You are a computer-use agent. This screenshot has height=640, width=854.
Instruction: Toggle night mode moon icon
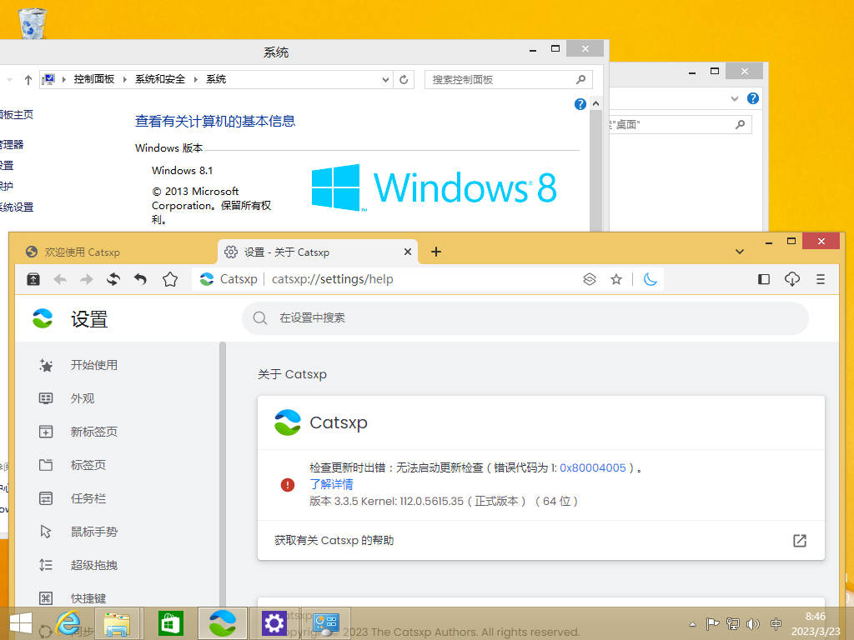coord(650,279)
